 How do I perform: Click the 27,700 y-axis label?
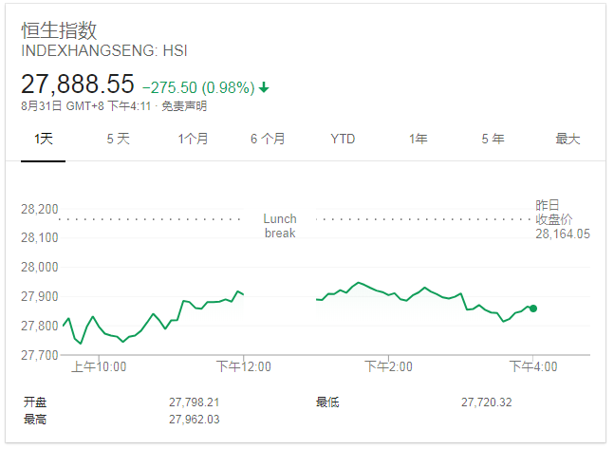[40, 355]
